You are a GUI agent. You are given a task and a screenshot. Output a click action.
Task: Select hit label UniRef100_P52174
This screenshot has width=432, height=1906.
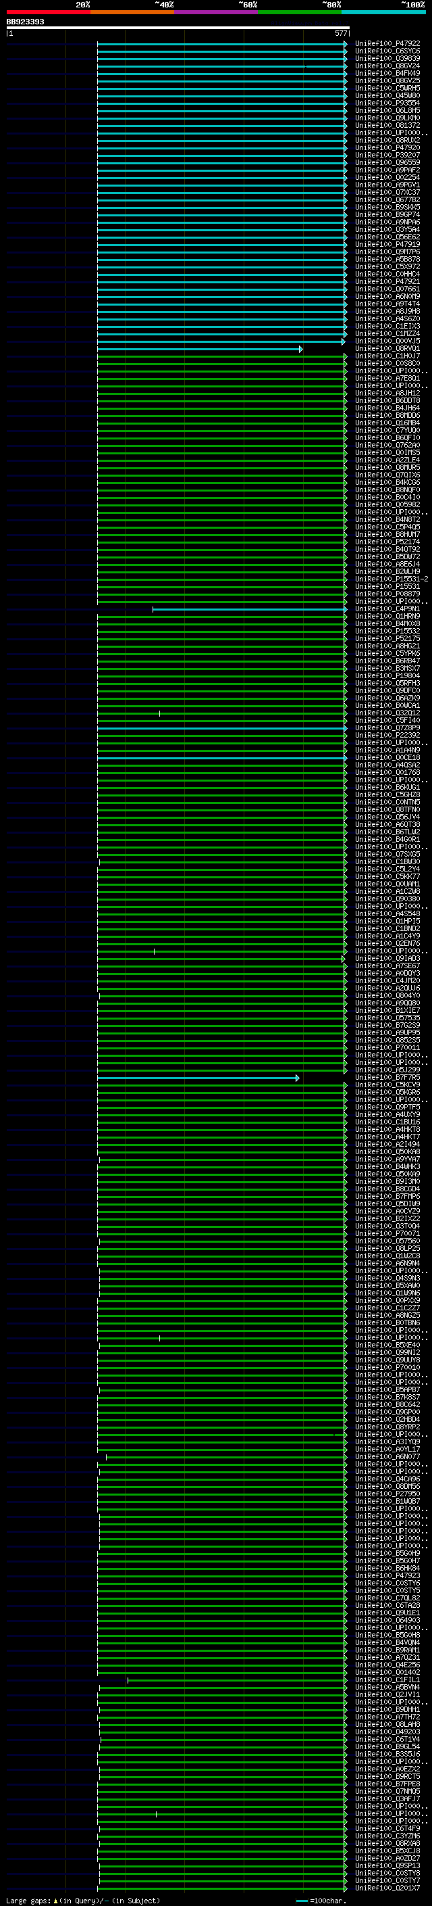(387, 542)
